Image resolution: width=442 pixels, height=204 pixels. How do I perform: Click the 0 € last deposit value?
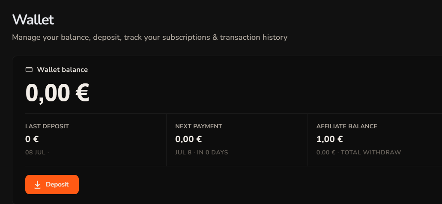click(x=32, y=139)
